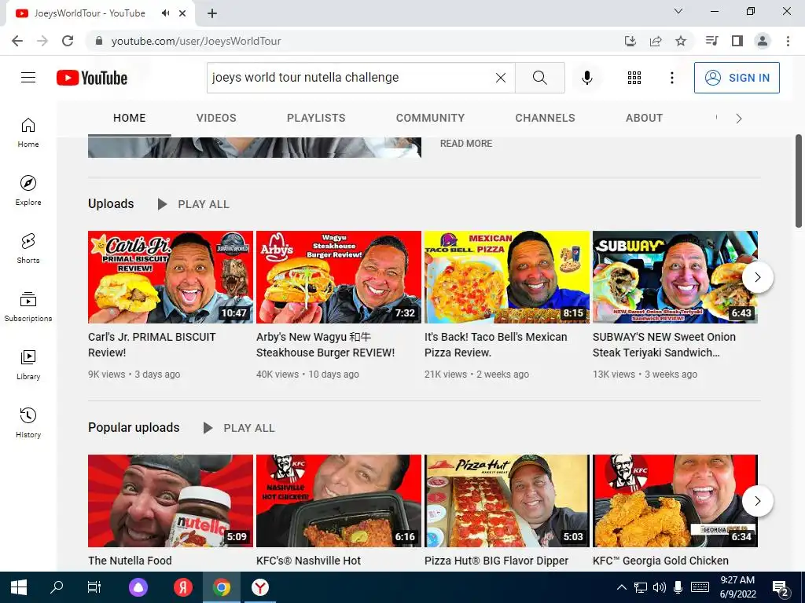Show next Popular uploads with arrow
805x603 pixels.
click(757, 501)
